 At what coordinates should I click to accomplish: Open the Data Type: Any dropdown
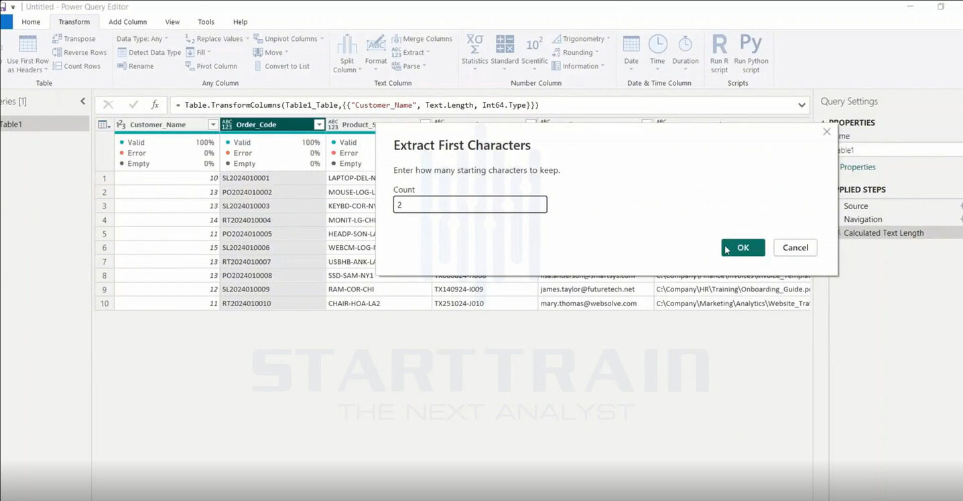(x=142, y=39)
